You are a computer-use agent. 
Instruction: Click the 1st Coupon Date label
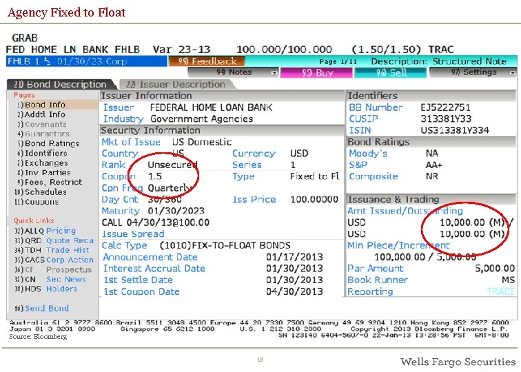(141, 292)
